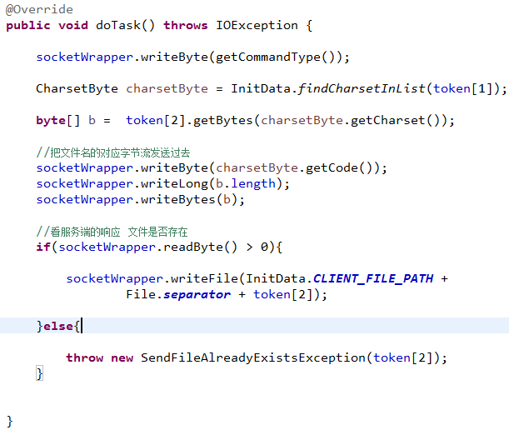Click the throw keyword
Screen dimensions: 509x430
pos(84,357)
